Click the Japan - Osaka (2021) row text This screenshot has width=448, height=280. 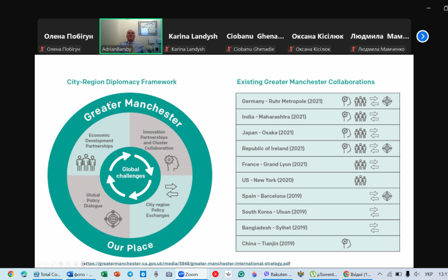[268, 133]
